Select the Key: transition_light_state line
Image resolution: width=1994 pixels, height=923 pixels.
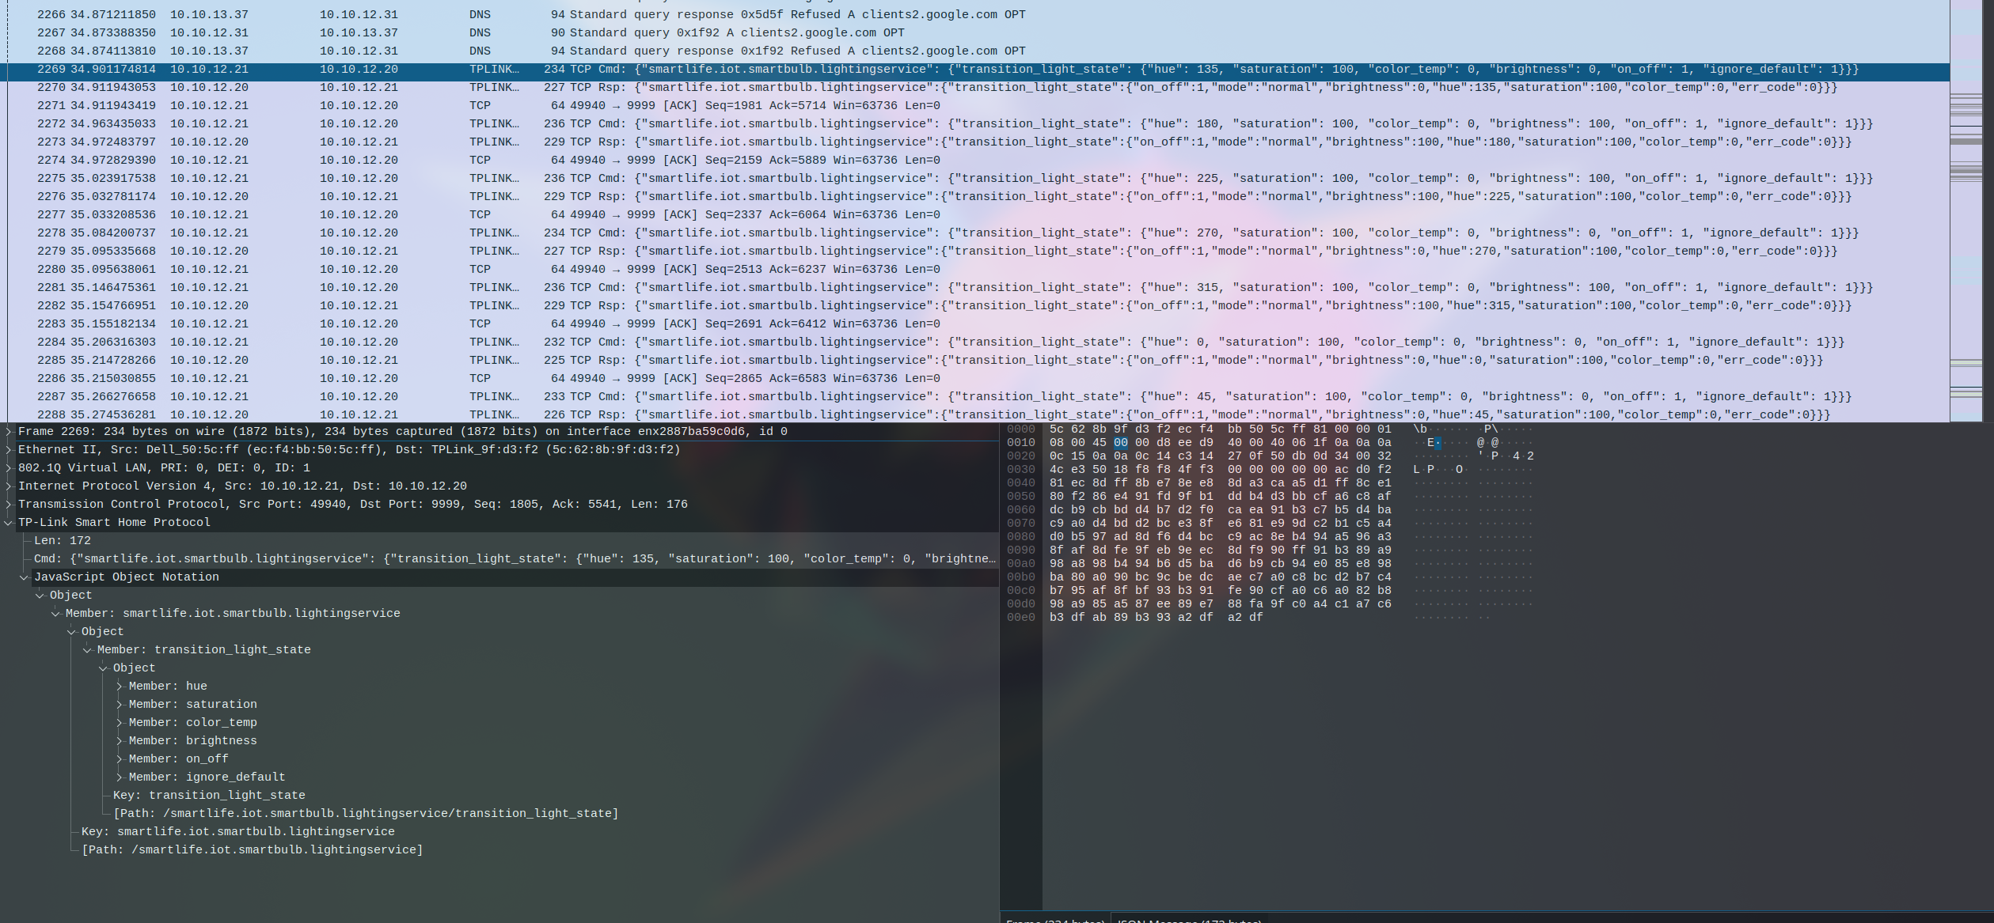209,796
